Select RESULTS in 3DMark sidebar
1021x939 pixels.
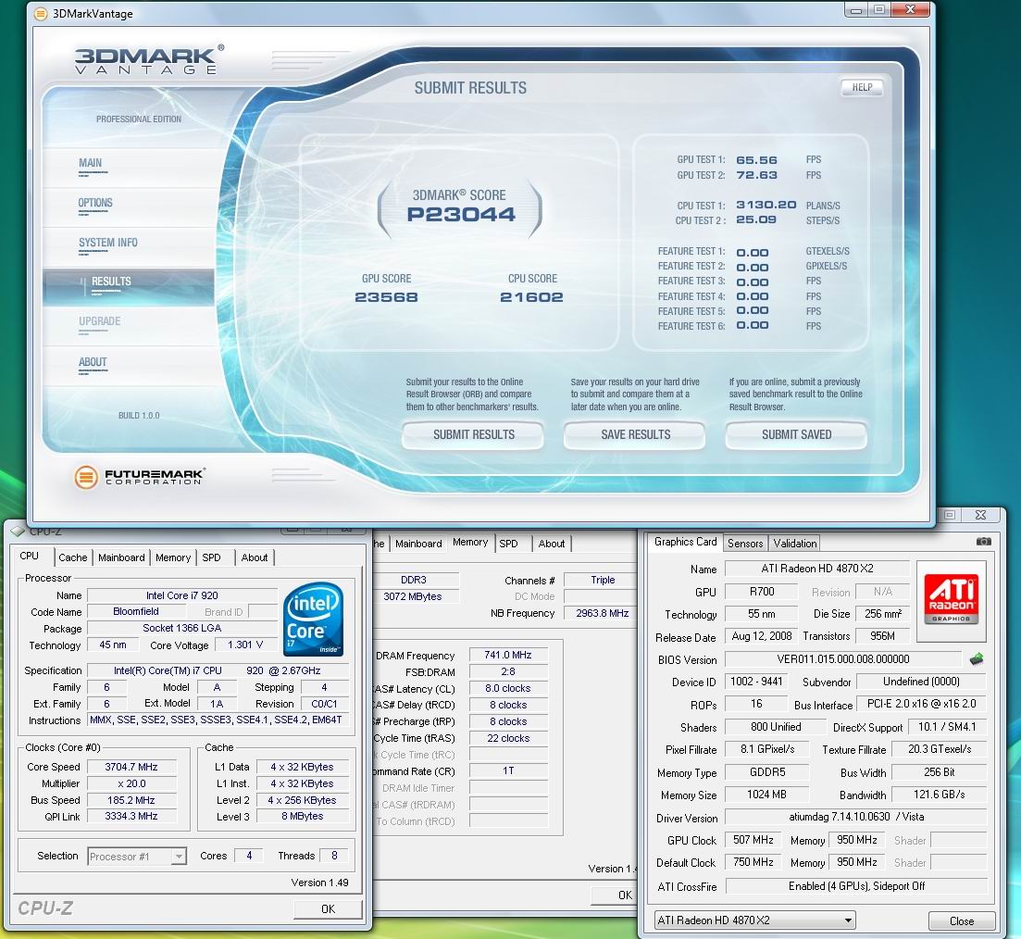click(129, 287)
